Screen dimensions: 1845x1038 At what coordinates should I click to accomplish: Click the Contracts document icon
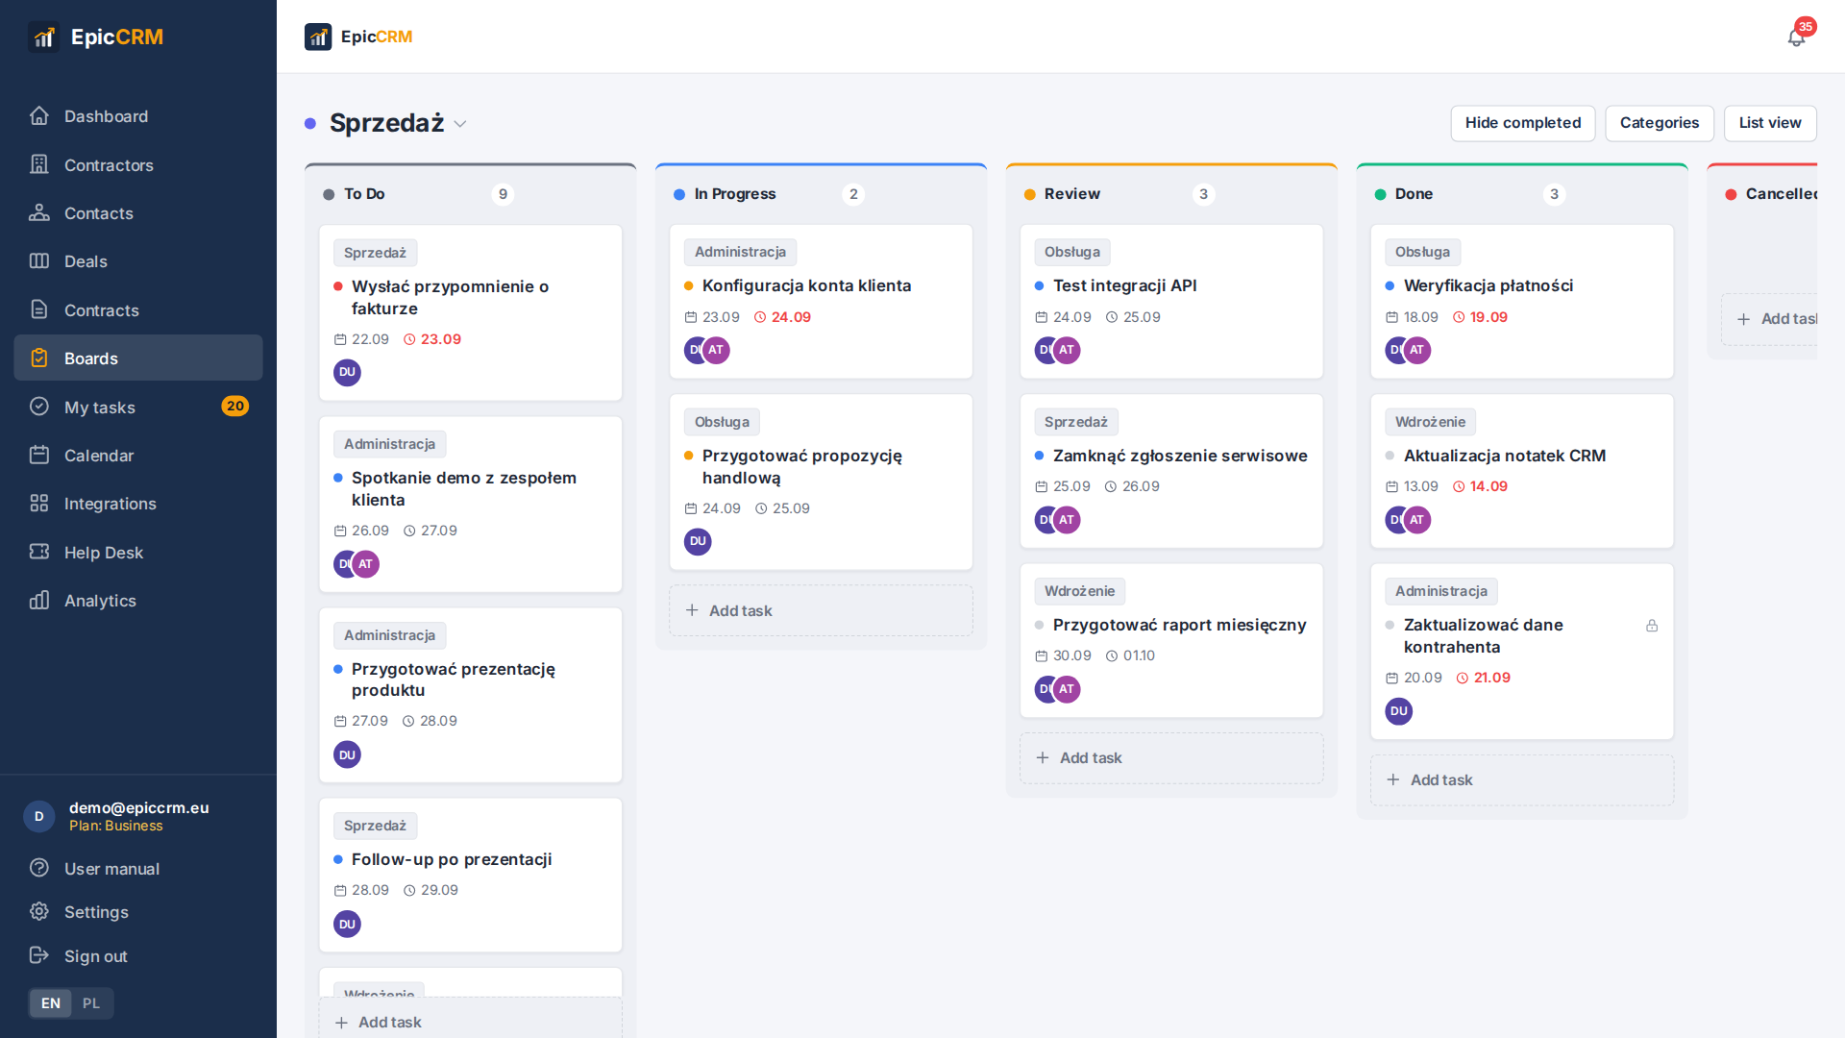39,309
